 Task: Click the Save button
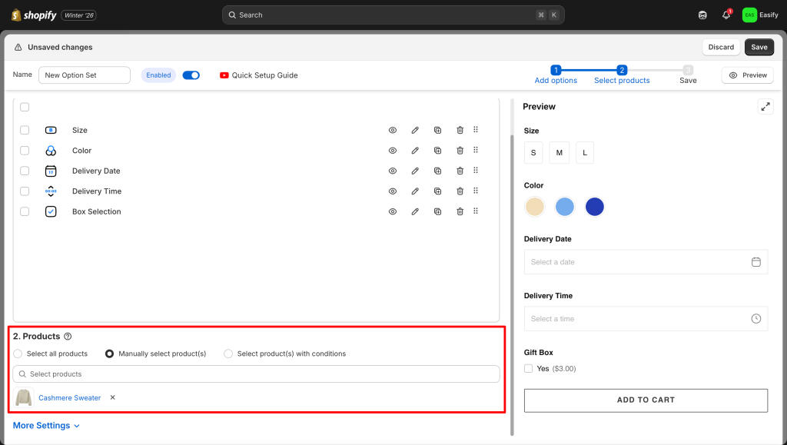pyautogui.click(x=759, y=47)
